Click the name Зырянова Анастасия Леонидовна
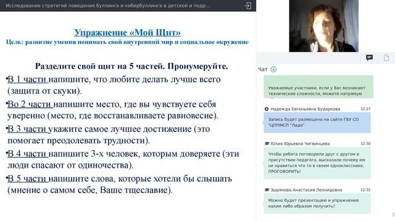This screenshot has height=222, width=395. click(306, 190)
